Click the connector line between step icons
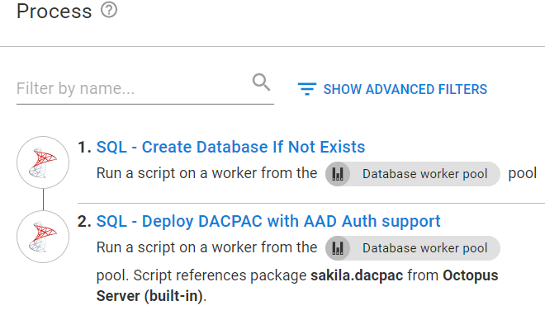 [43, 200]
